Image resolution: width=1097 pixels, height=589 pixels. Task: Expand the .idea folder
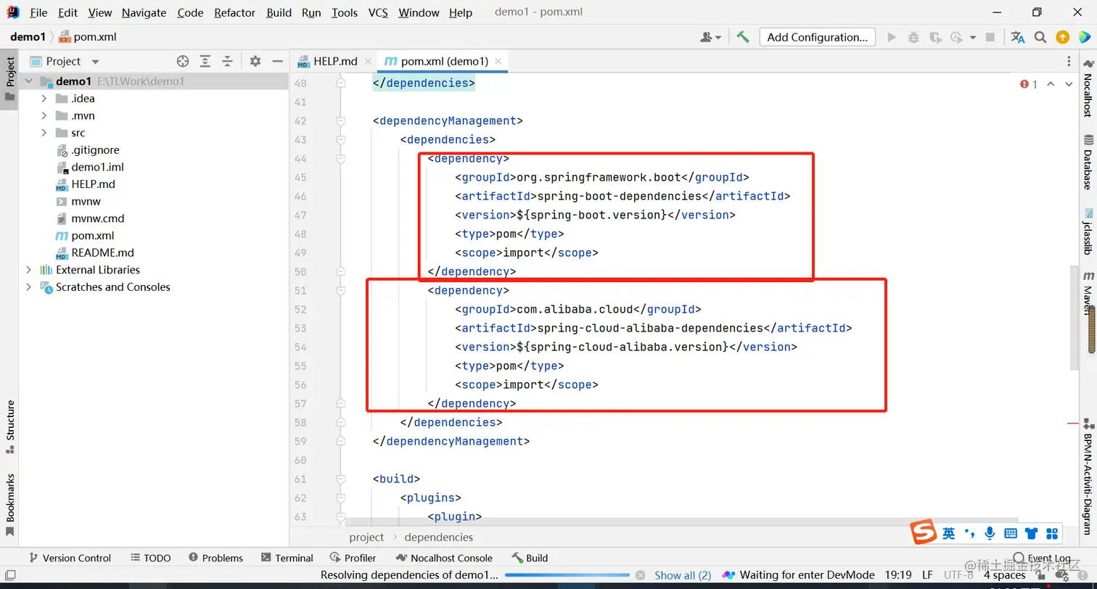pos(44,99)
